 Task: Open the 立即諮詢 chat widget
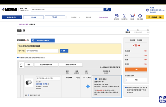(x=162, y=99)
